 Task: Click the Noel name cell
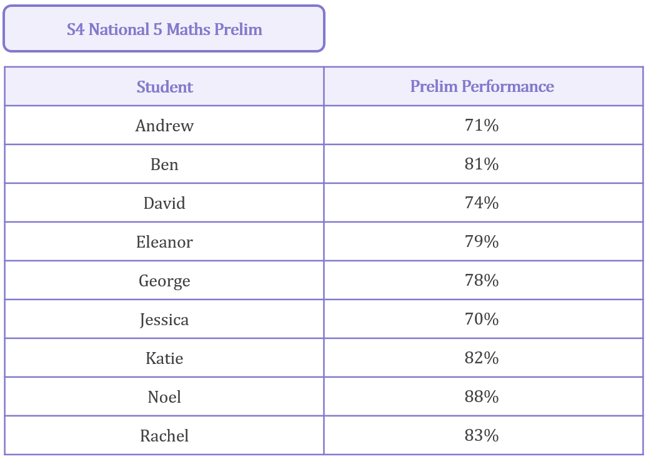click(x=164, y=397)
